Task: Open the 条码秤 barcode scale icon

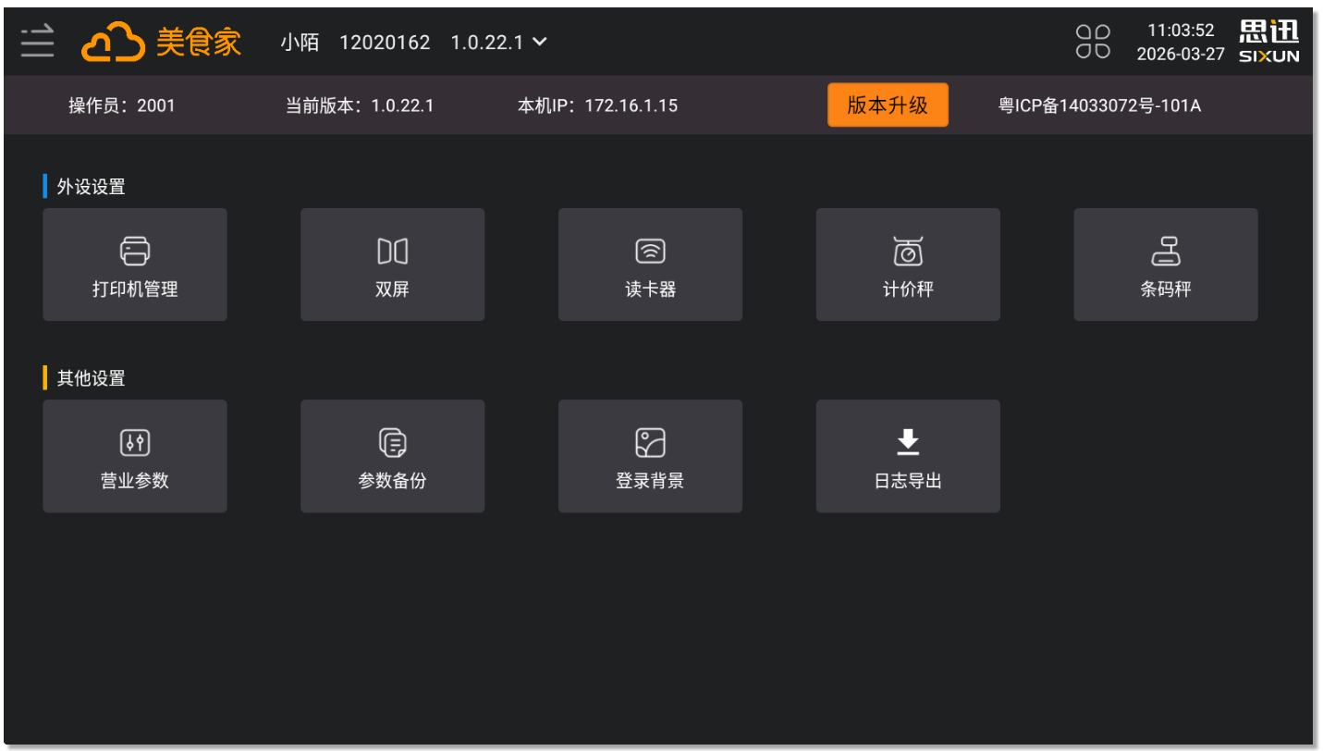Action: pyautogui.click(x=1165, y=251)
